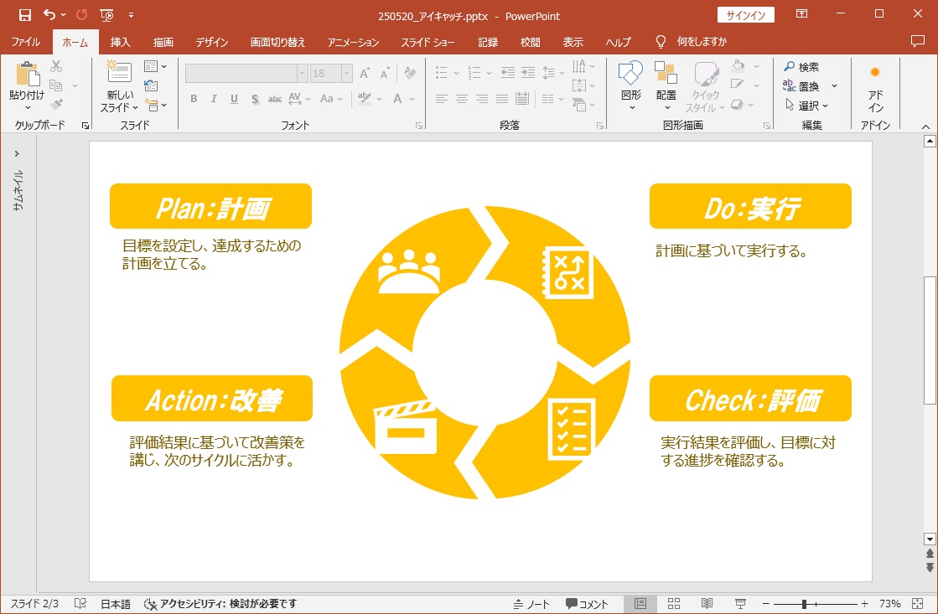
Task: Click the Sign in (サインイン) button
Action: click(745, 15)
